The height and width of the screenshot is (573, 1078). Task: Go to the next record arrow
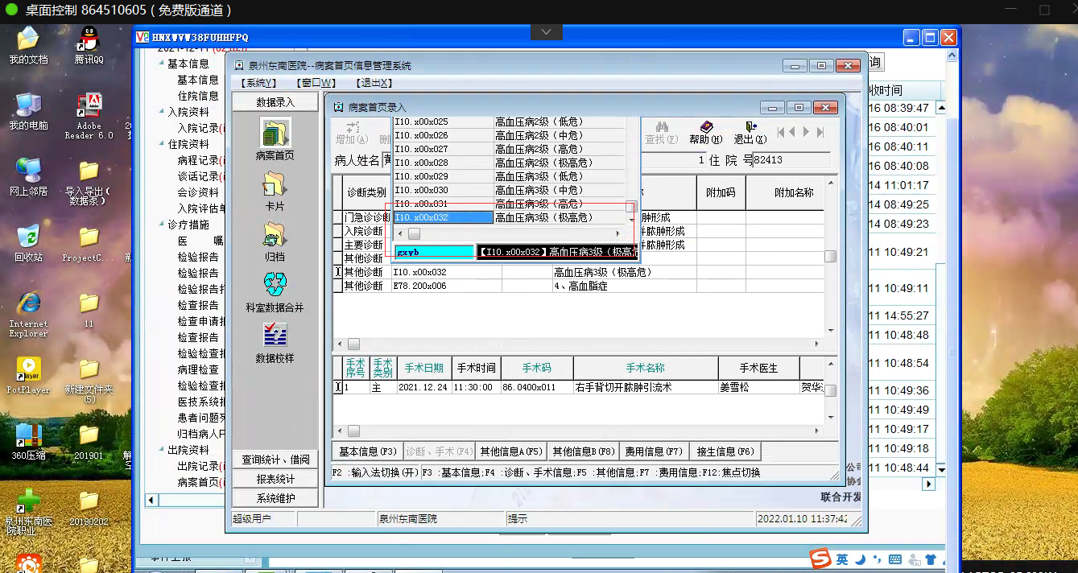tap(807, 132)
